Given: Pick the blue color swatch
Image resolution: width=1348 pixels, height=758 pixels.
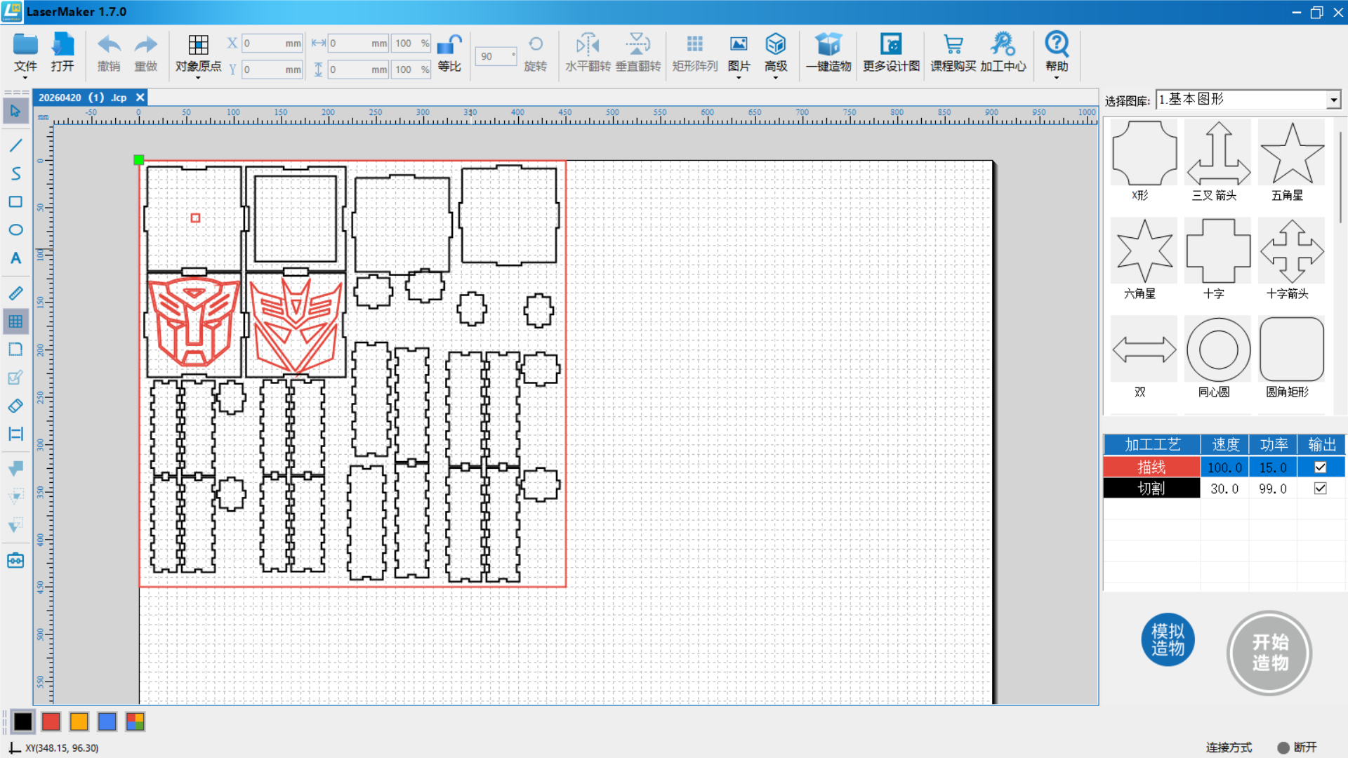Looking at the screenshot, I should tap(107, 722).
